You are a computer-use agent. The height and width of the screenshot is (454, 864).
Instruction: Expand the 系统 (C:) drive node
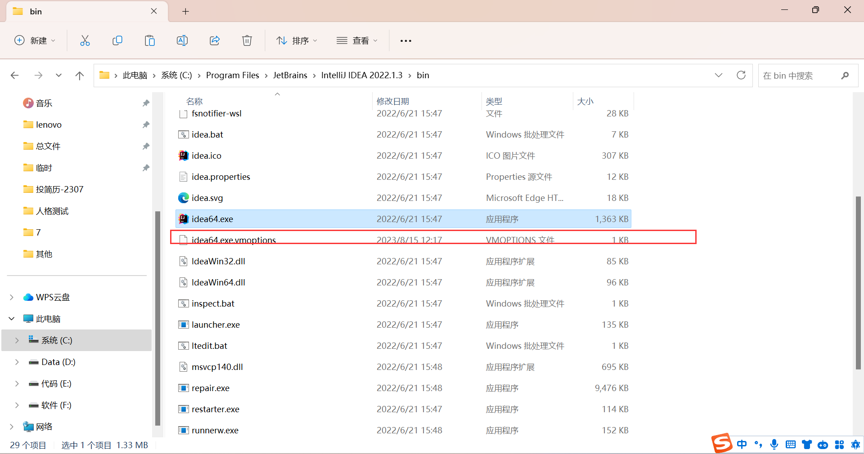click(x=17, y=340)
